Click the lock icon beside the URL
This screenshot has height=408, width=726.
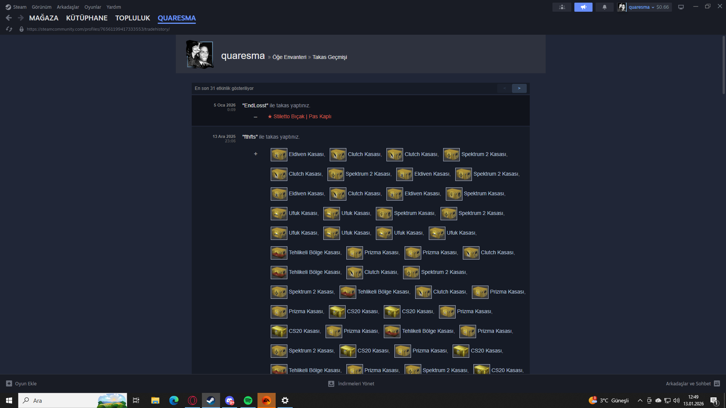click(x=22, y=29)
